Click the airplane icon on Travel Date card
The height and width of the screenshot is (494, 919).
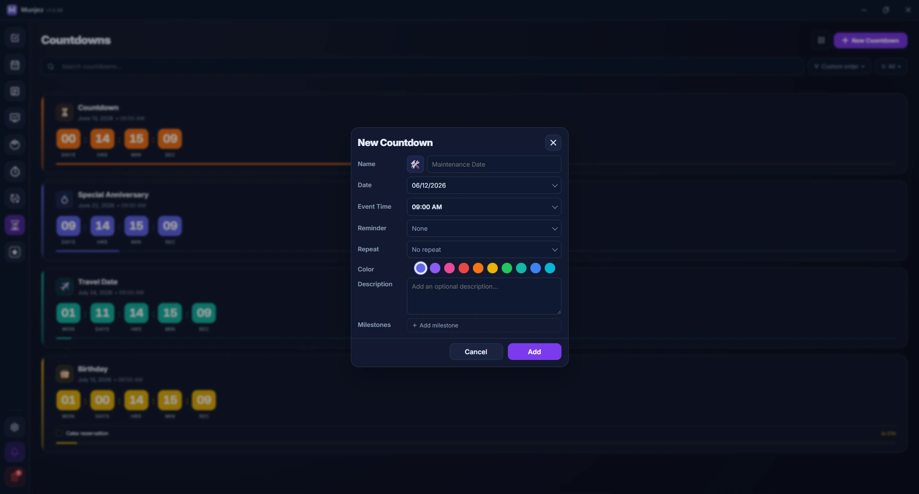(x=65, y=287)
